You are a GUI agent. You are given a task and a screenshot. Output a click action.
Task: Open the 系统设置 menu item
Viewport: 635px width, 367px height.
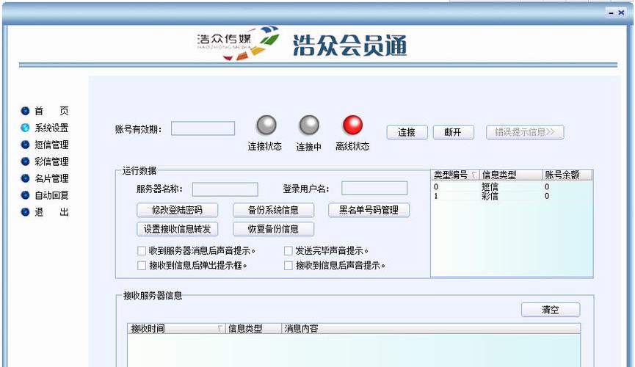51,128
